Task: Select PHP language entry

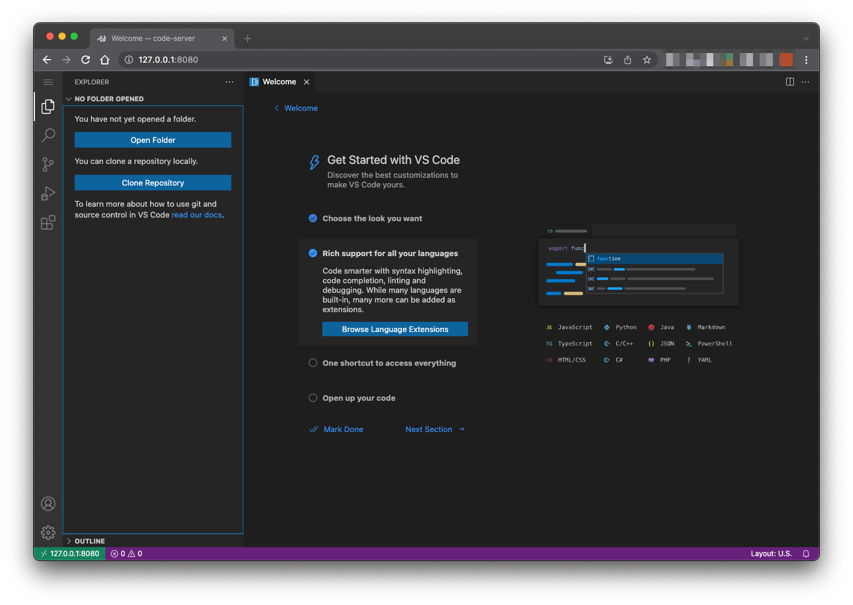Action: pyautogui.click(x=659, y=360)
